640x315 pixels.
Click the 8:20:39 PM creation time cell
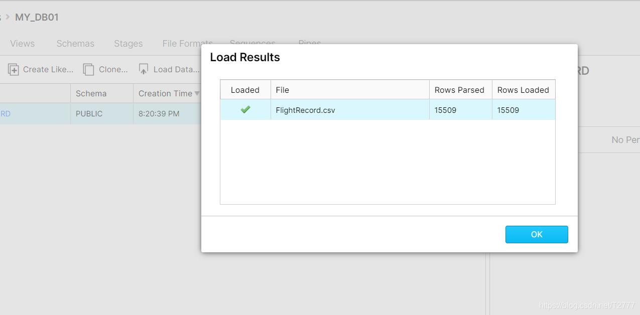pyautogui.click(x=167, y=114)
